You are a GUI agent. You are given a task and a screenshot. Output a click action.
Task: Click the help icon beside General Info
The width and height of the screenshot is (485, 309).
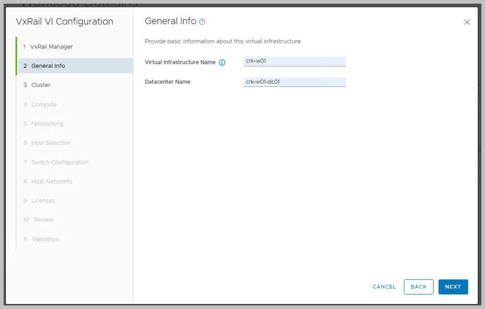tap(202, 21)
